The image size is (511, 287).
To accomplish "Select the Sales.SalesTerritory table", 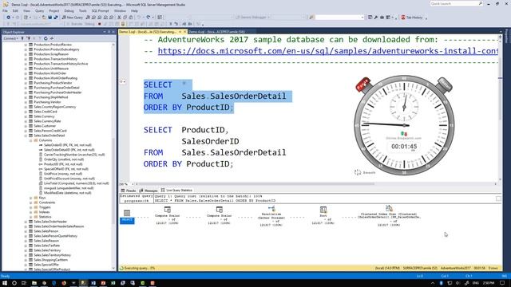I will click(47, 250).
